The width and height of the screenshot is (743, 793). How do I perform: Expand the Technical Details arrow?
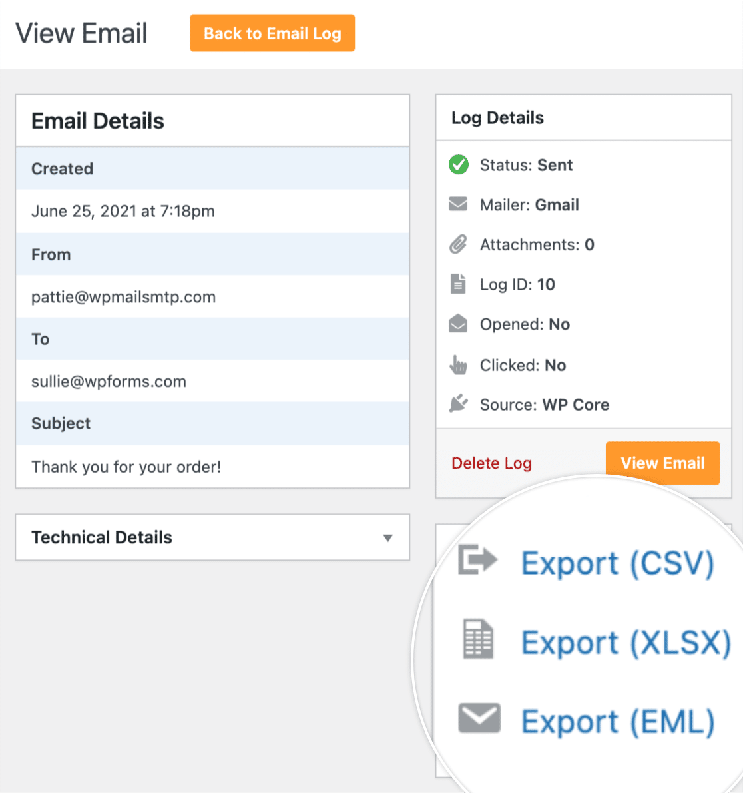click(387, 537)
